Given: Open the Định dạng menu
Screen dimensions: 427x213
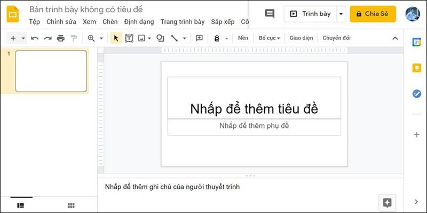Looking at the screenshot, I should (x=139, y=22).
